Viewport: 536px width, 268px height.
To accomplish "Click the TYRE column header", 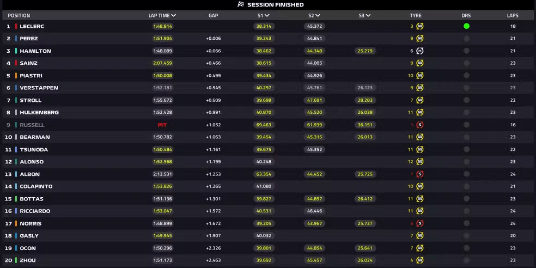I will pyautogui.click(x=416, y=15).
